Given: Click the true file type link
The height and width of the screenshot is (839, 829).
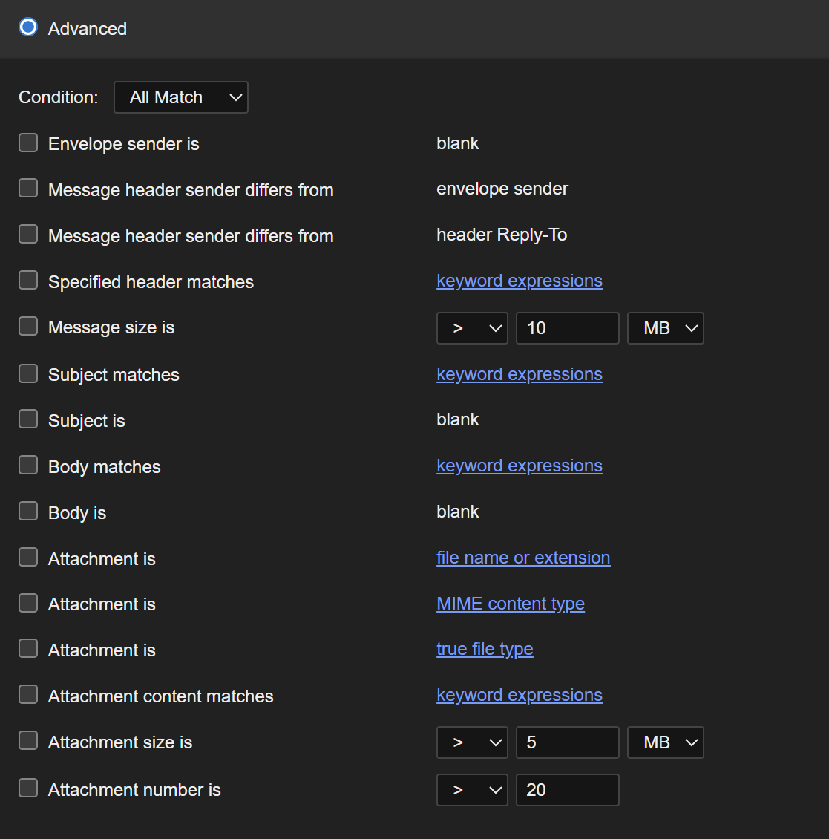Looking at the screenshot, I should pos(485,649).
